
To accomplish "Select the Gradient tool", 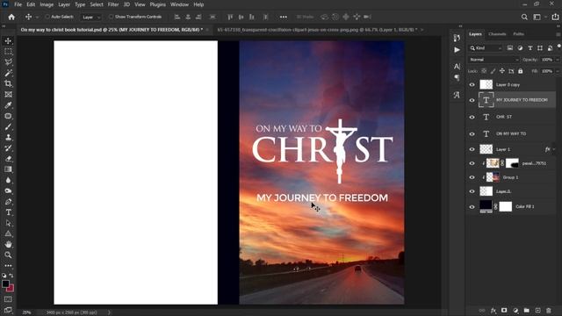I will coord(8,169).
